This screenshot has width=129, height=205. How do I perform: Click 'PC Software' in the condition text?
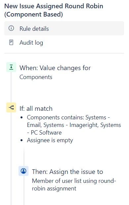coord(46,133)
